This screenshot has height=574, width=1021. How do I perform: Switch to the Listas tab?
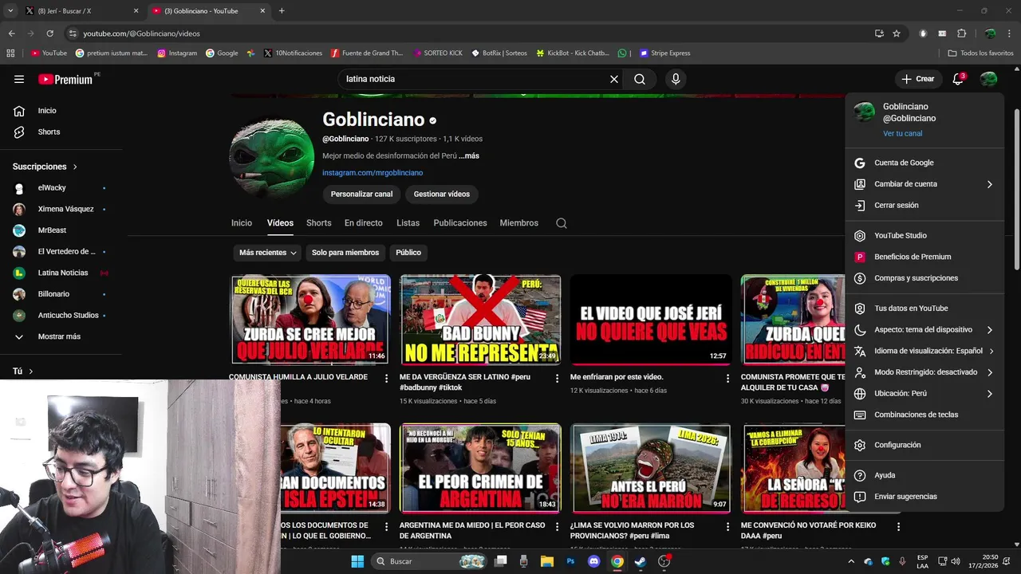408,223
